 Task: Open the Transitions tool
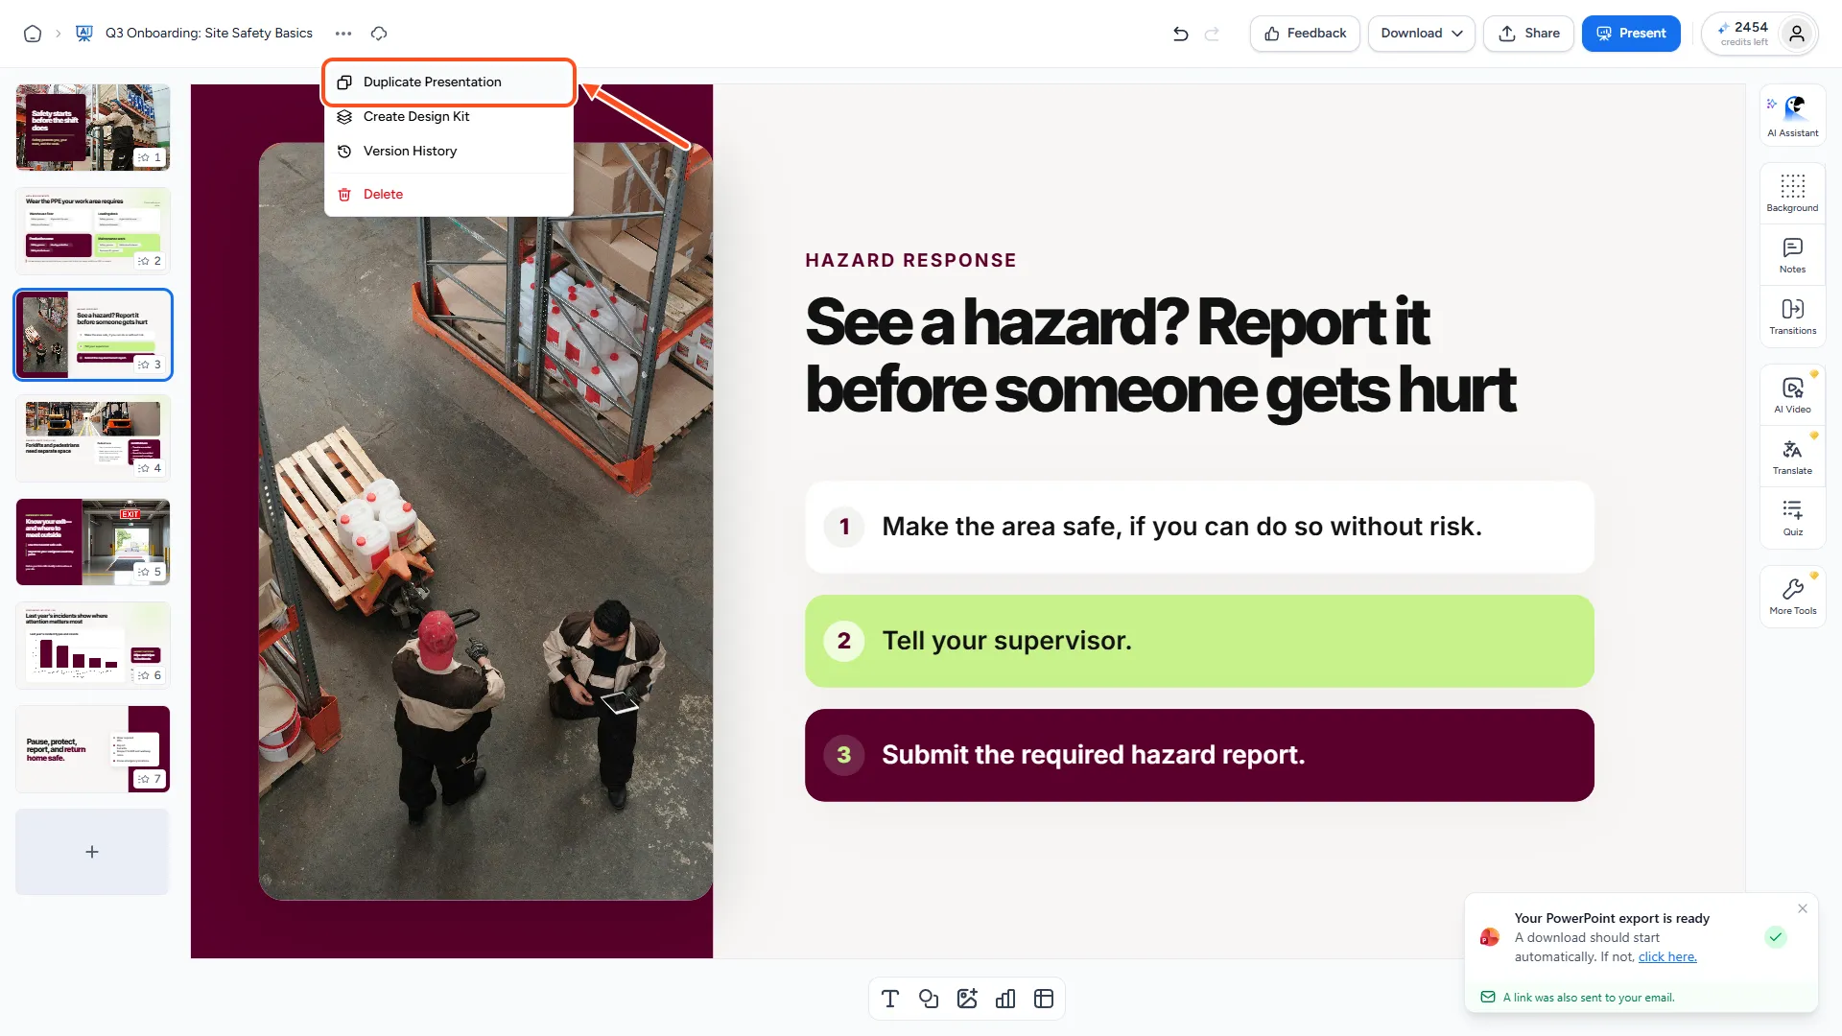pos(1792,317)
